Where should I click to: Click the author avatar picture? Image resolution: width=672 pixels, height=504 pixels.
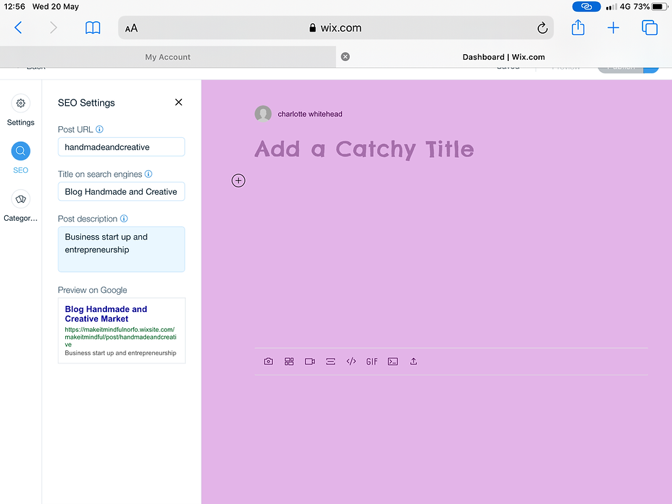pyautogui.click(x=263, y=114)
